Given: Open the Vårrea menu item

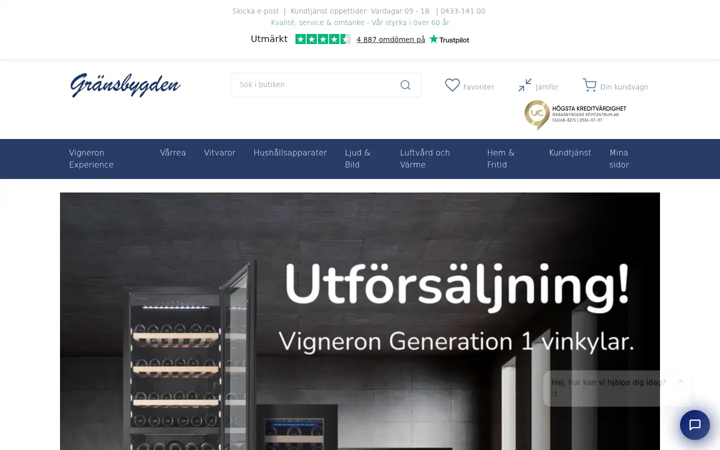Looking at the screenshot, I should pyautogui.click(x=173, y=152).
